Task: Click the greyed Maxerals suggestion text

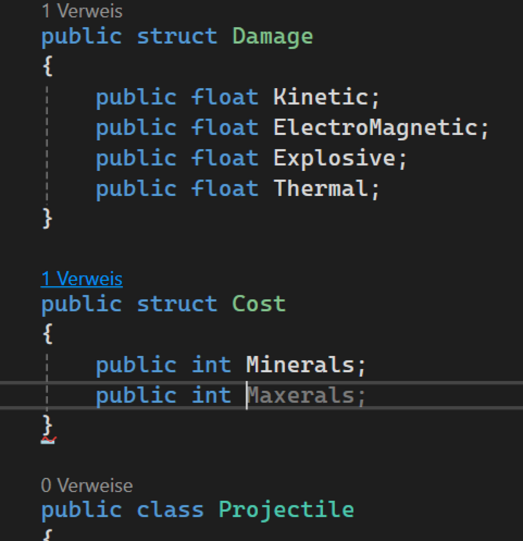Action: [x=301, y=395]
